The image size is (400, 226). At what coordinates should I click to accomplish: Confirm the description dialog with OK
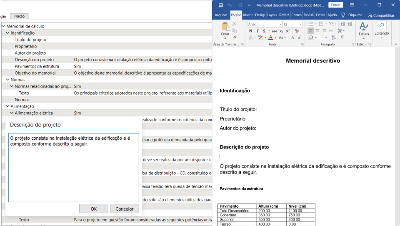click(x=94, y=208)
